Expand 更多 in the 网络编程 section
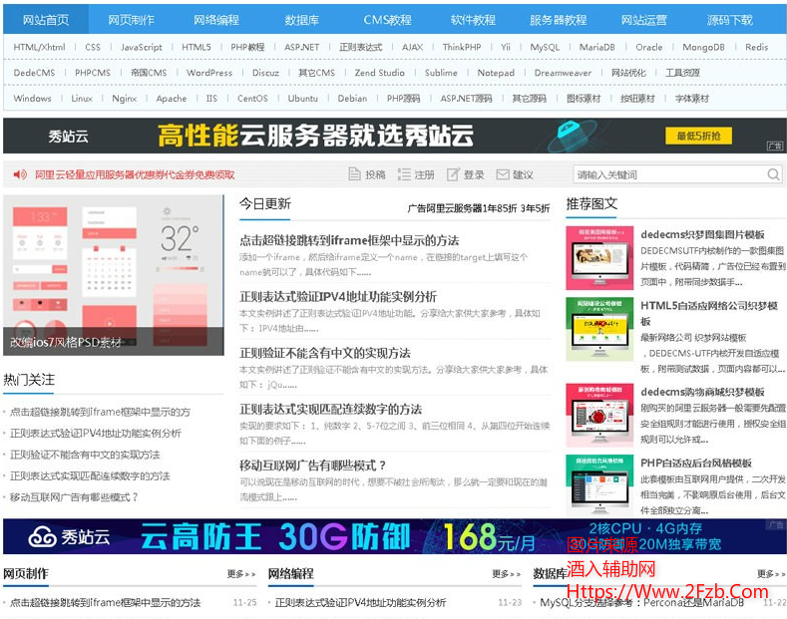Screen dimensions: 787x619 point(507,574)
